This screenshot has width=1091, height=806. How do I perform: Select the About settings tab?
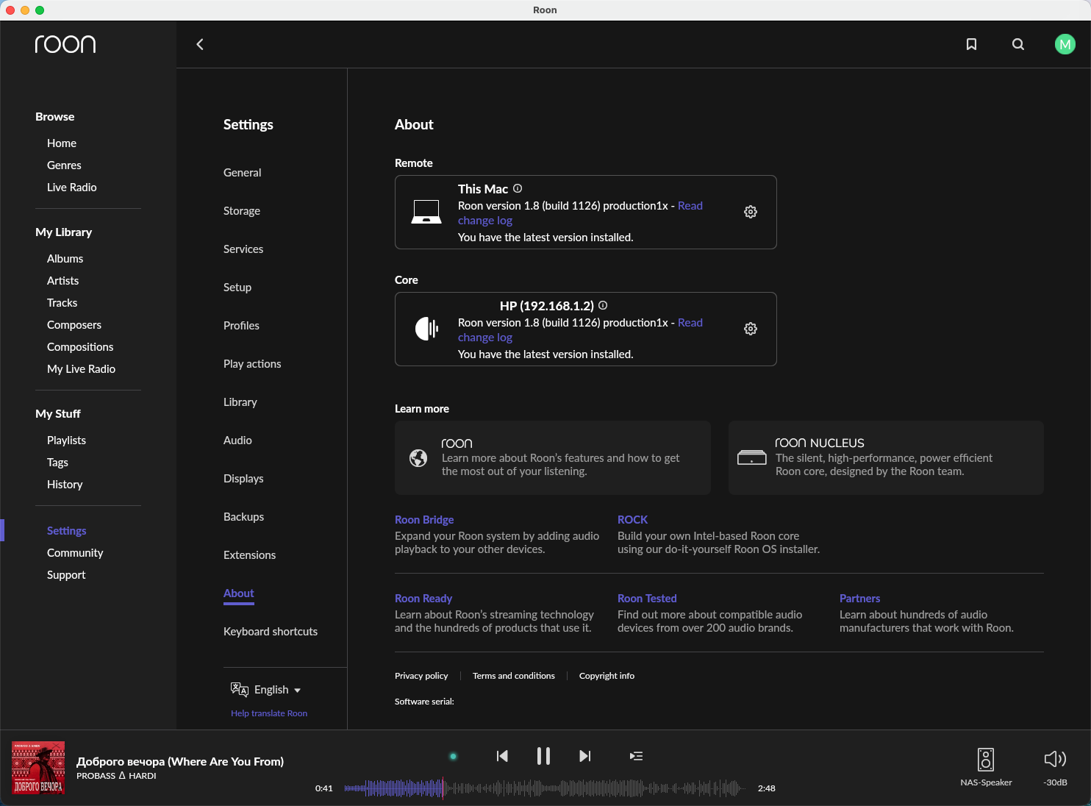tap(239, 593)
